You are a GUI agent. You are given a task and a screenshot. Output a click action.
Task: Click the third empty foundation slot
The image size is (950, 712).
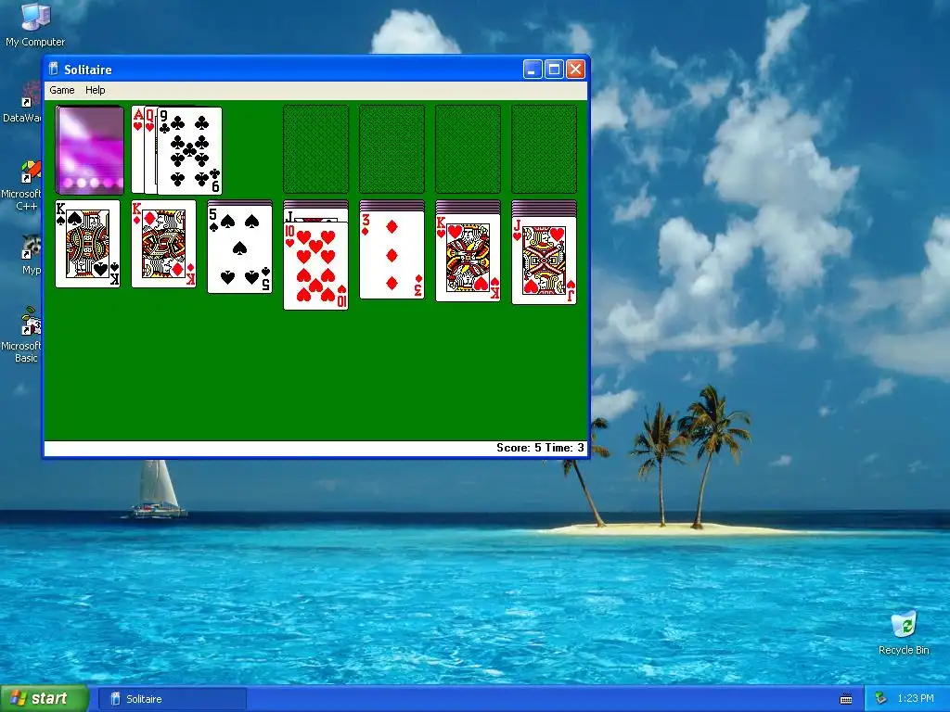pyautogui.click(x=468, y=149)
